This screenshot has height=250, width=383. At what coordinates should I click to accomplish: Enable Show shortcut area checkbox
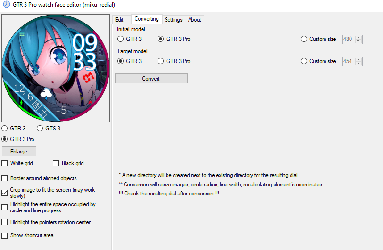tap(28, 235)
